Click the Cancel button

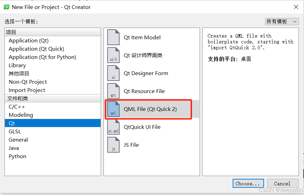click(x=283, y=183)
